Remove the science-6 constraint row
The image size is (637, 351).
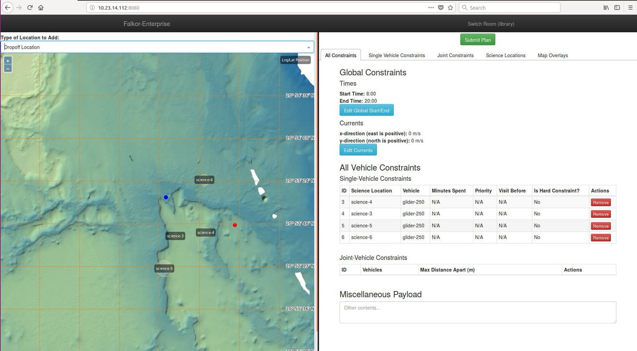600,238
